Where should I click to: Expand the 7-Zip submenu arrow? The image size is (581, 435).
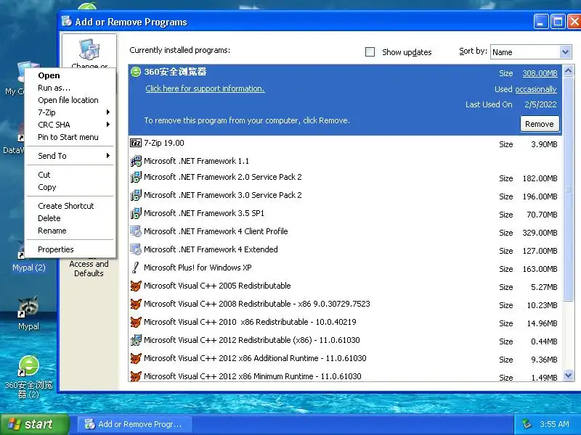tap(107, 112)
